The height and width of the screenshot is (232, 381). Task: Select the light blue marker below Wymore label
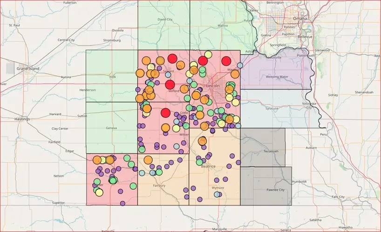point(217,194)
